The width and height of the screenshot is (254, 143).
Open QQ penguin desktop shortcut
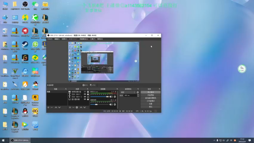coord(25,112)
